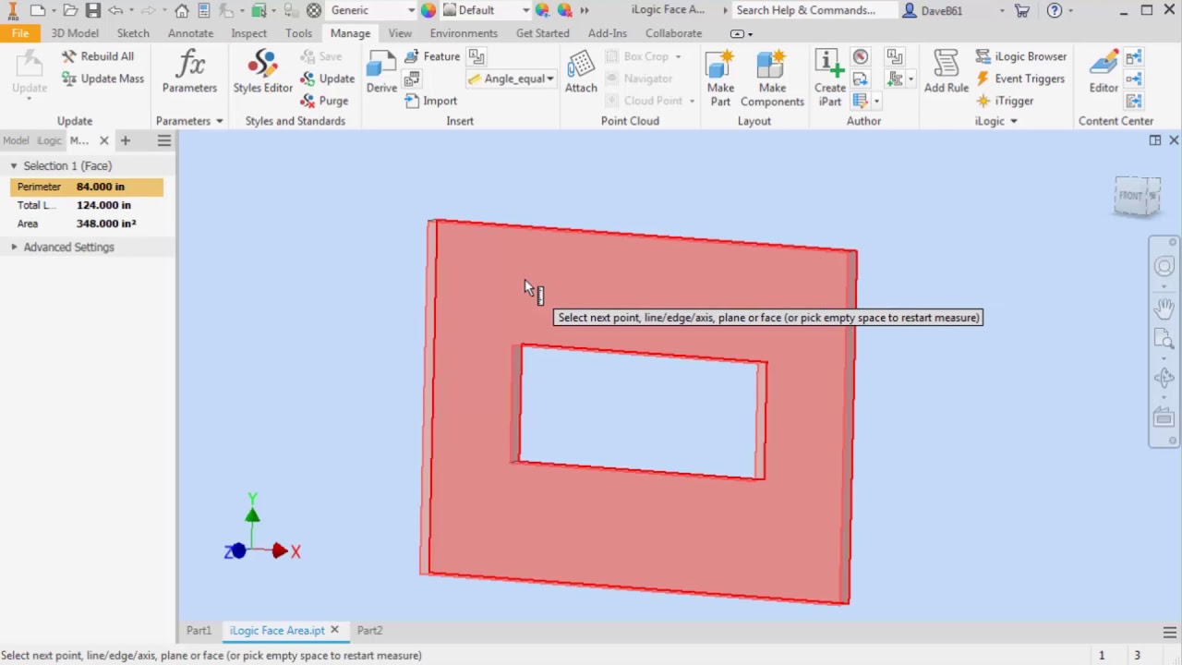Open the iLogic Browser
1182x665 pixels.
(1021, 56)
